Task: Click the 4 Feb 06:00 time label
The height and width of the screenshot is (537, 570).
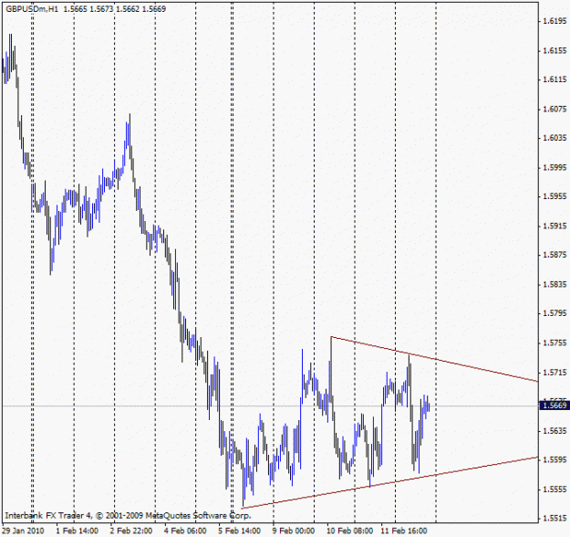Action: 185,531
